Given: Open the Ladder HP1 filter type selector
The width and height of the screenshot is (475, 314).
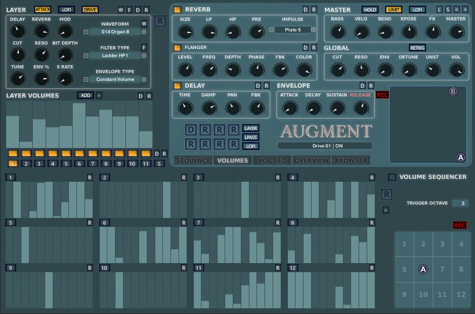Looking at the screenshot, I should pos(115,56).
